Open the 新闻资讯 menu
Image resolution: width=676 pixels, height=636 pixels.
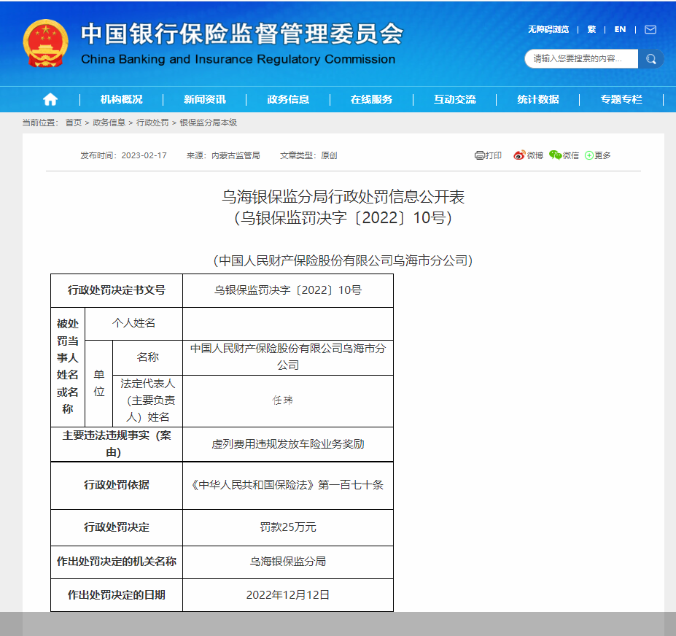click(x=205, y=99)
